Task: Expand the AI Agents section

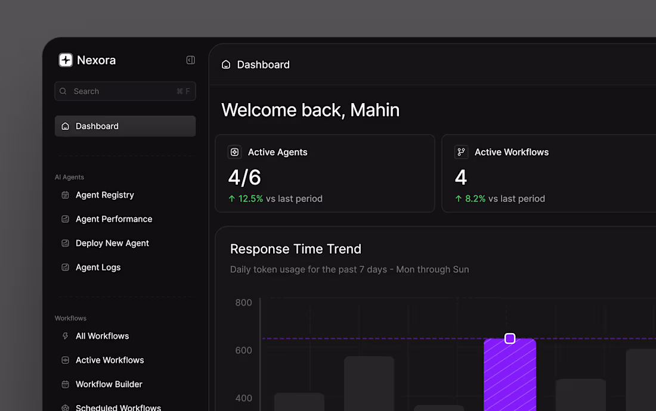Action: point(69,177)
